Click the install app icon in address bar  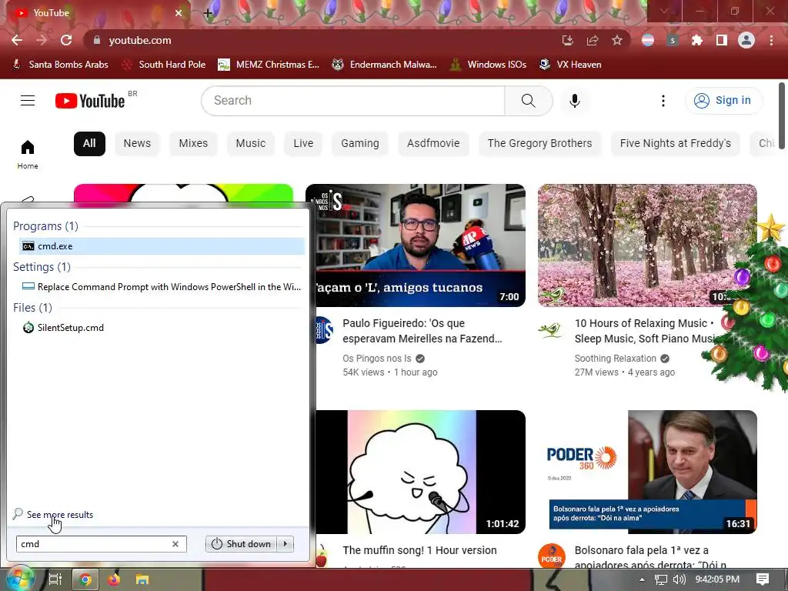tap(567, 40)
